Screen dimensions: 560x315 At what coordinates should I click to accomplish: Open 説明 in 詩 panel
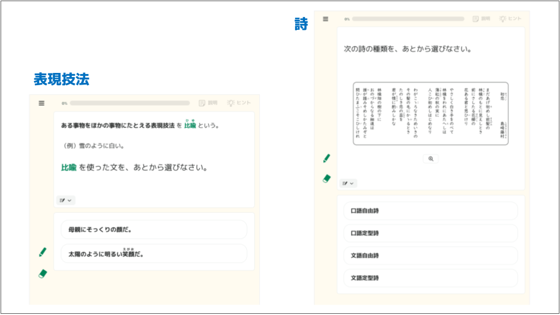coord(481,19)
